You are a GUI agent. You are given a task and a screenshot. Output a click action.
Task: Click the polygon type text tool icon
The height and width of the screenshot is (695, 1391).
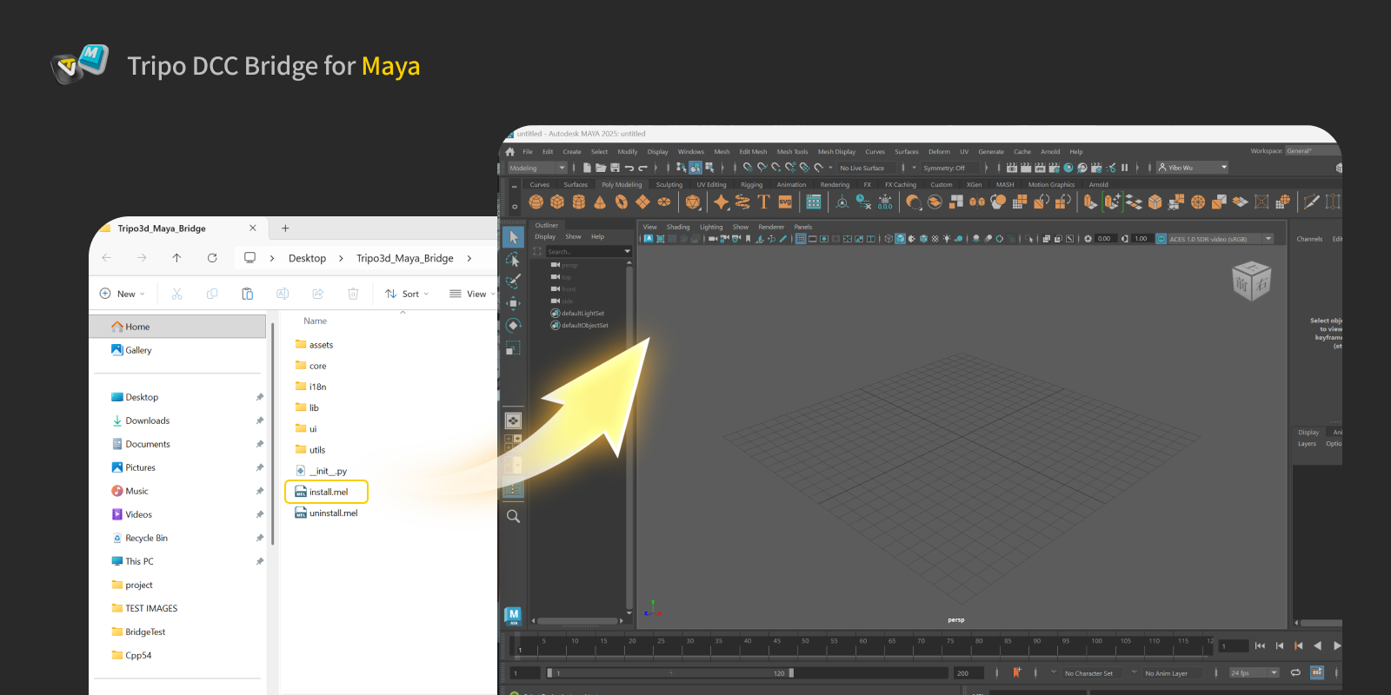(x=763, y=202)
